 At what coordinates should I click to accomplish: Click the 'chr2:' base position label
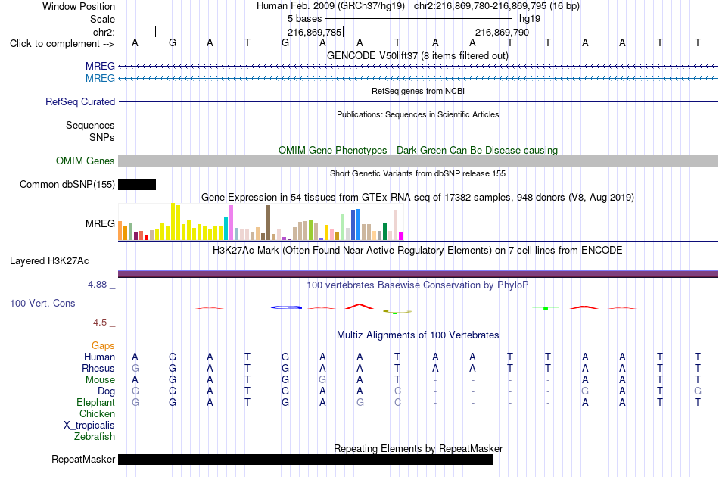104,32
